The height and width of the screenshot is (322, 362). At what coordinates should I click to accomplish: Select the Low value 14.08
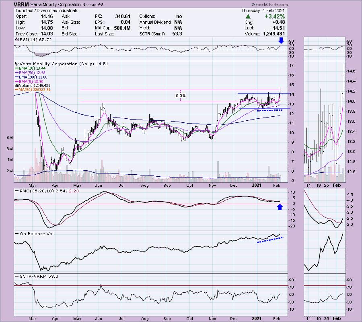(x=47, y=28)
